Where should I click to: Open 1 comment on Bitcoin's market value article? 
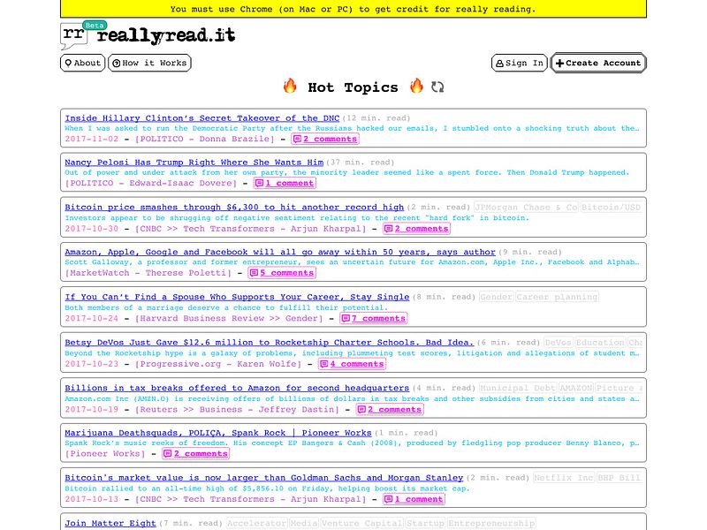[414, 499]
